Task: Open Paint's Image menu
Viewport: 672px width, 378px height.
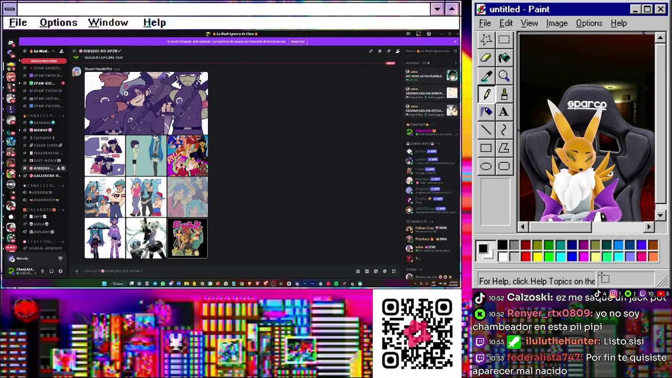Action: pyautogui.click(x=556, y=23)
